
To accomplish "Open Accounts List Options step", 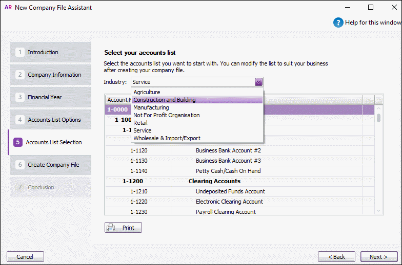I will point(50,120).
